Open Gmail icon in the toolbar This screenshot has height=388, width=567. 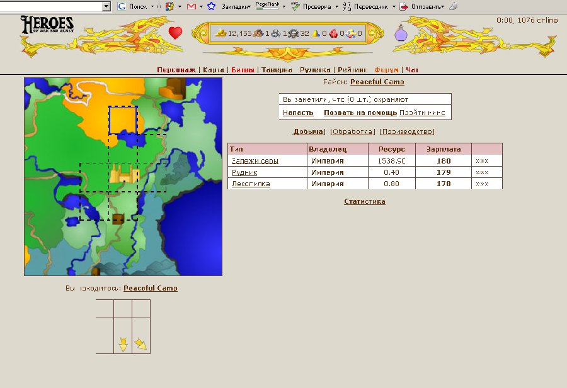pos(192,6)
